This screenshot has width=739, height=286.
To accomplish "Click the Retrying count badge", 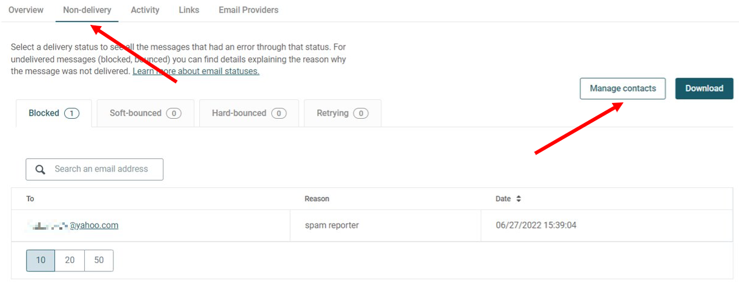I will (361, 113).
